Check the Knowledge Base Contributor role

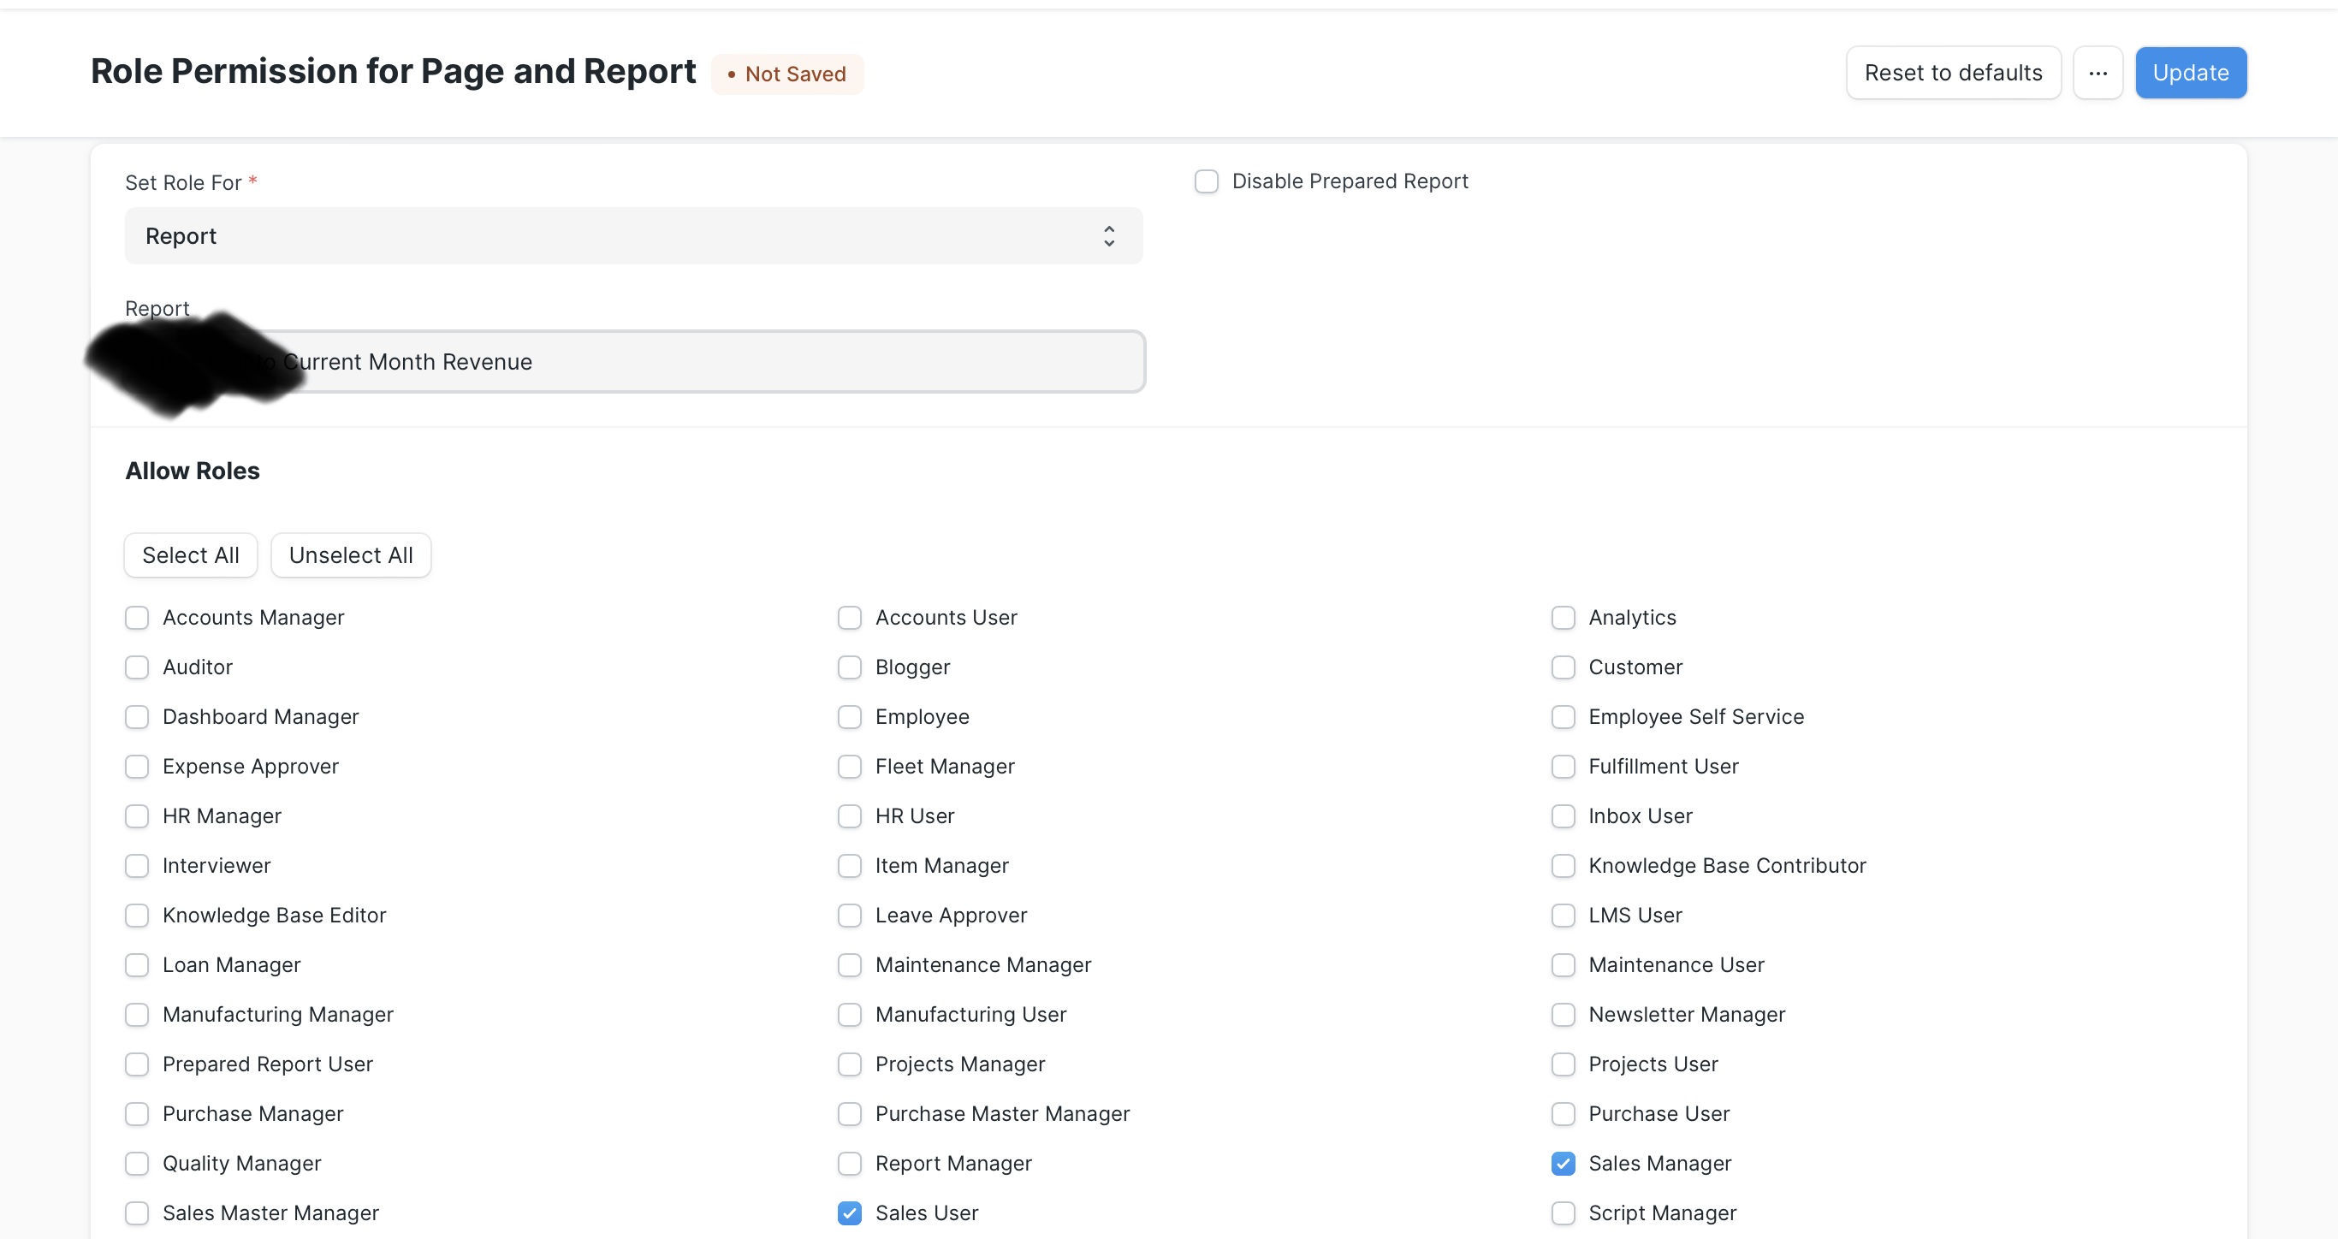click(x=1562, y=866)
